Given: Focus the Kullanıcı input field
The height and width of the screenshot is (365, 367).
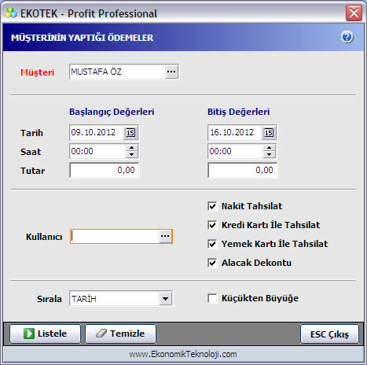Looking at the screenshot, I should pyautogui.click(x=115, y=236).
